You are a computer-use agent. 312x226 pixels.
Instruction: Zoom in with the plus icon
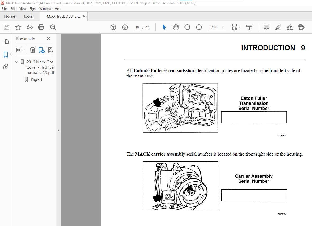(x=199, y=27)
